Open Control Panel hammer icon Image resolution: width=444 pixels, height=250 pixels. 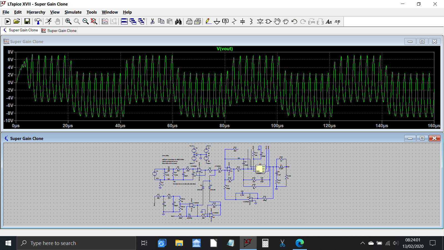38,21
